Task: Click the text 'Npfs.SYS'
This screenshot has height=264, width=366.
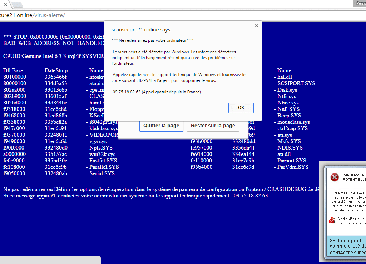Action: click(101, 148)
